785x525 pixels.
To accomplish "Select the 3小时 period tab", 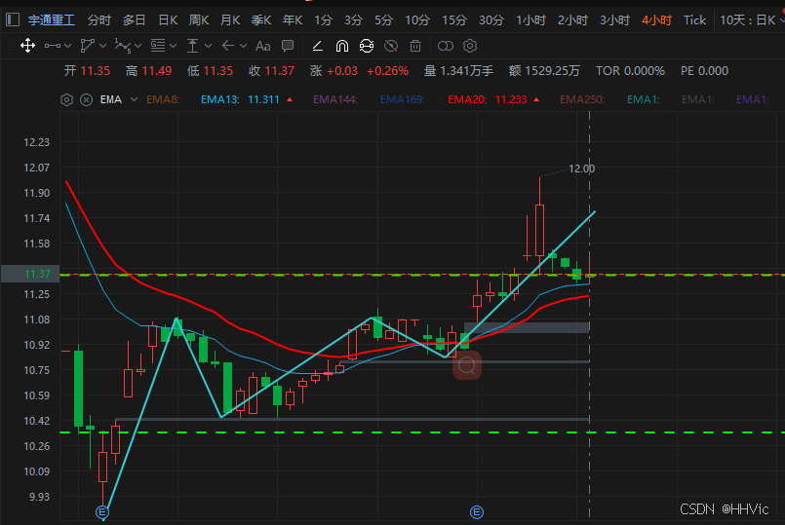I will [x=614, y=20].
